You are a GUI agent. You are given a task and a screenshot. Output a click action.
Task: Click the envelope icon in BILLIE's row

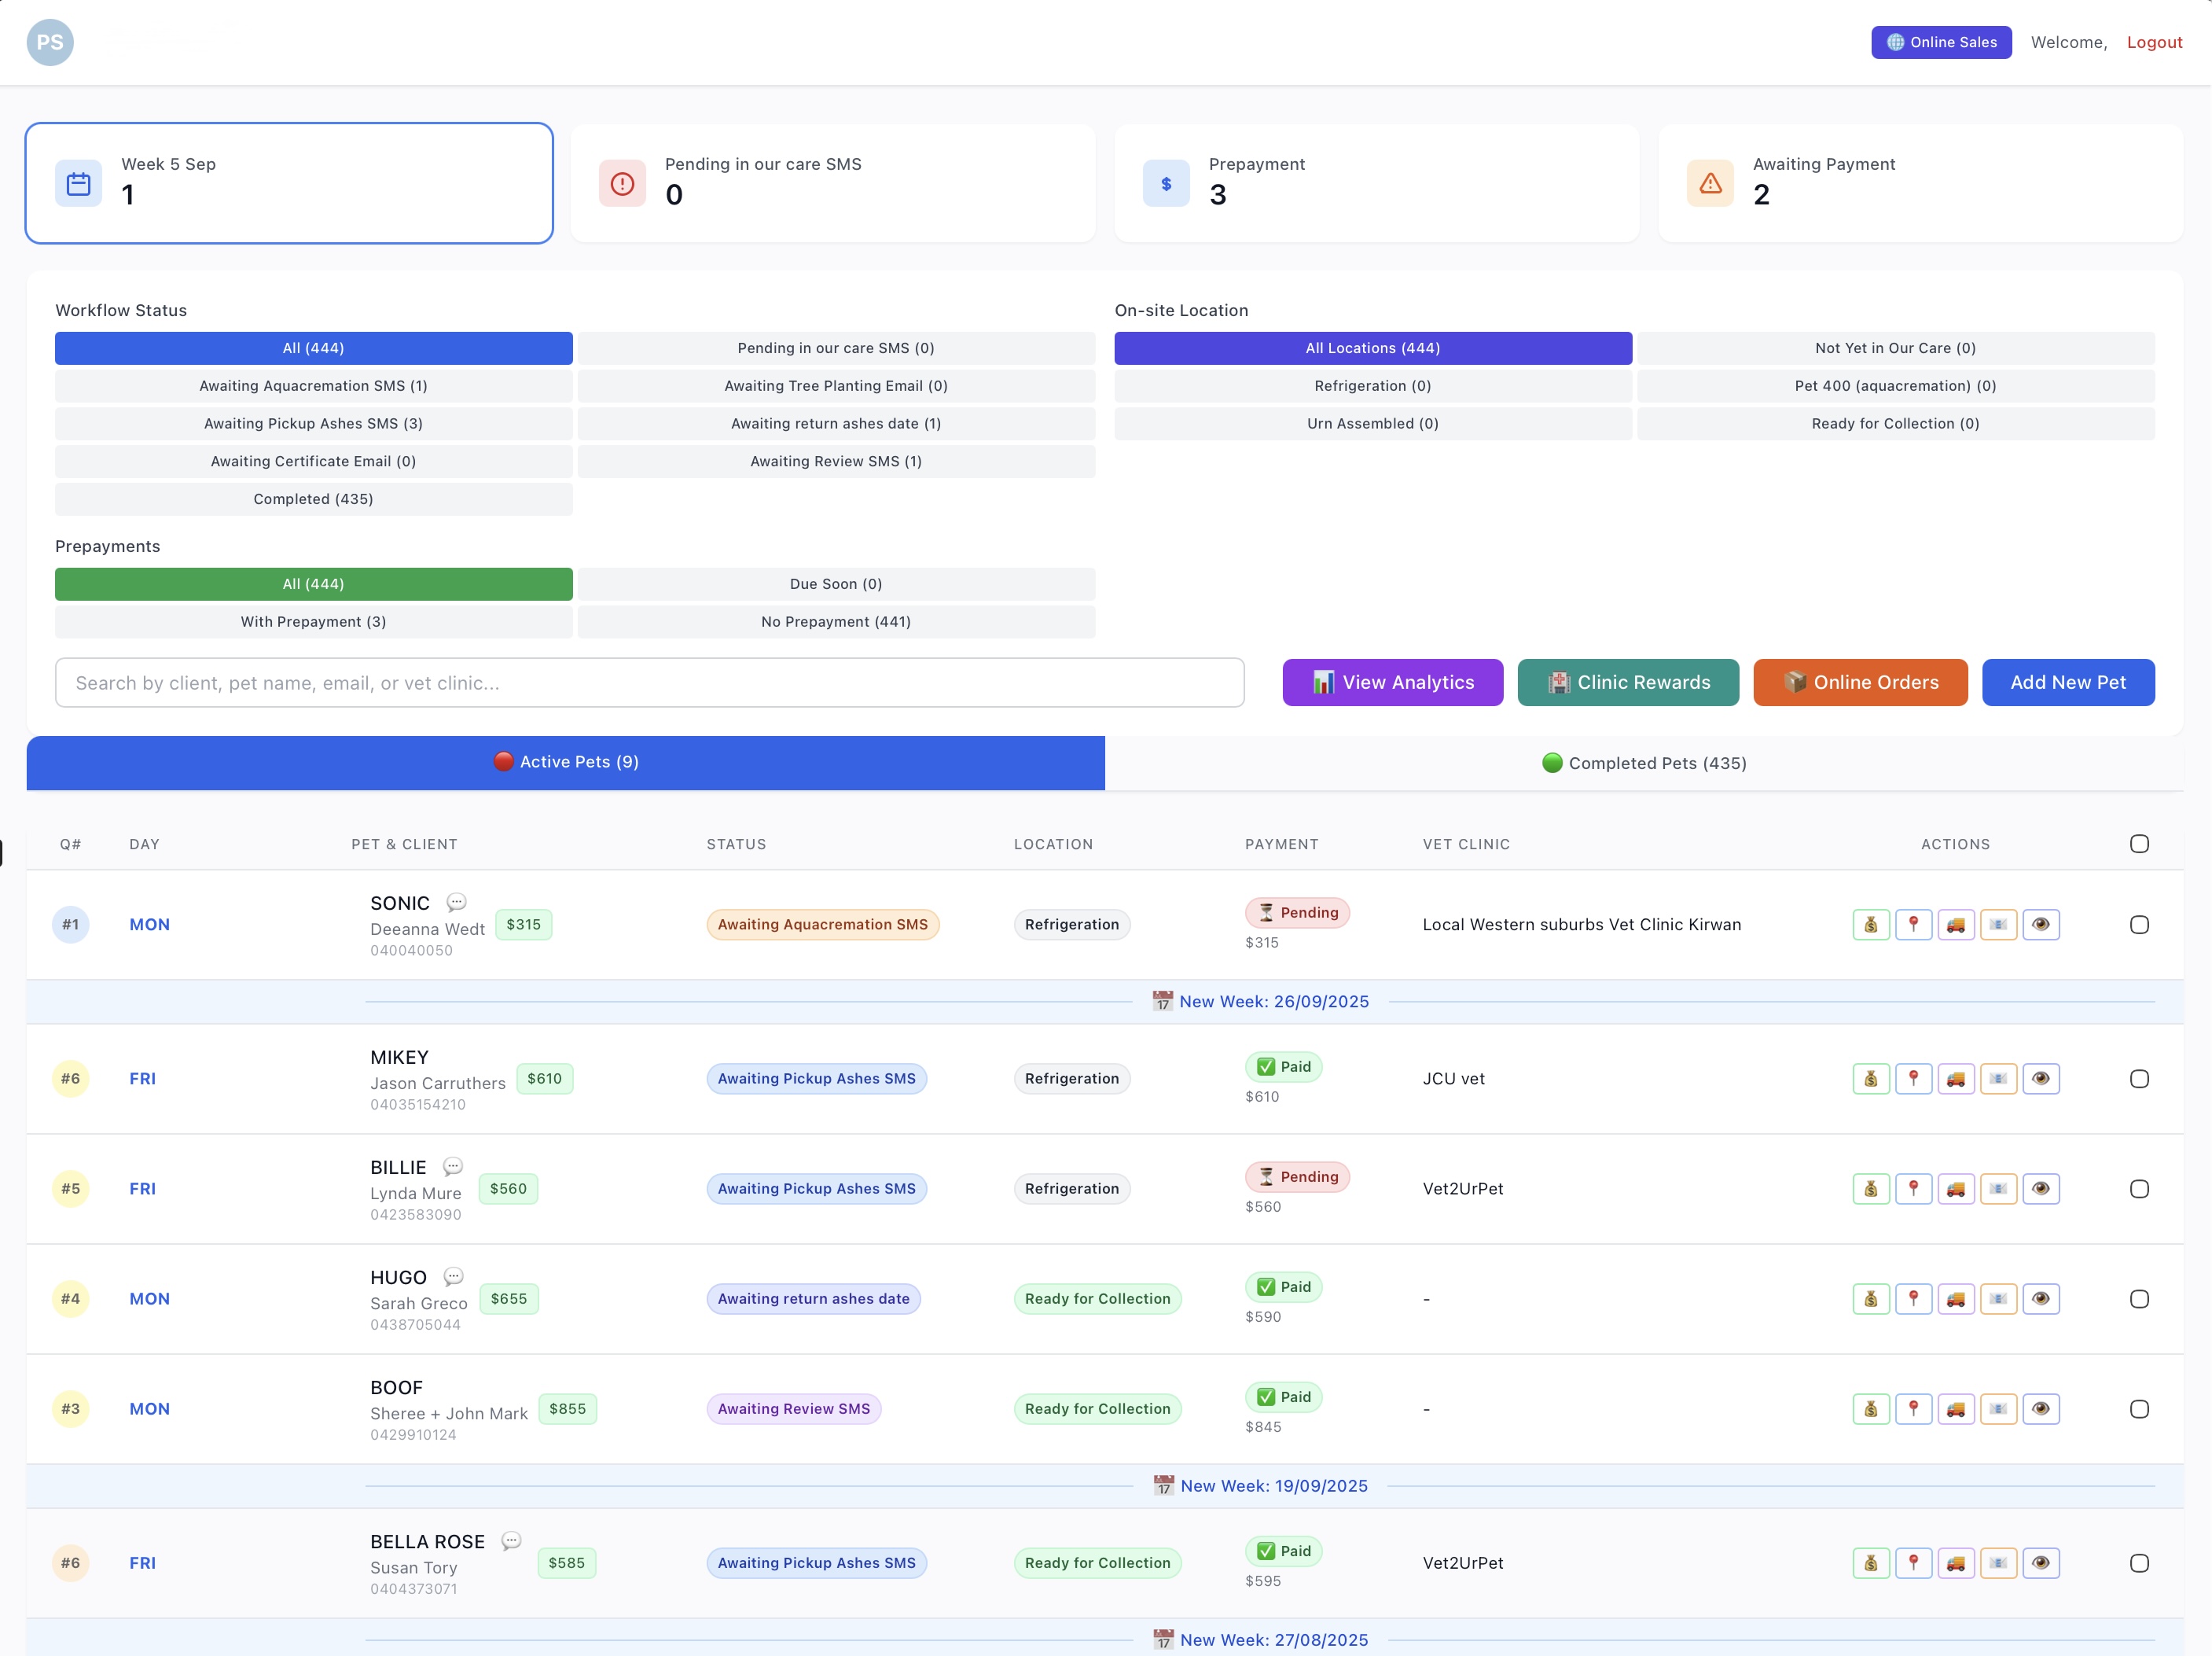point(1998,1189)
